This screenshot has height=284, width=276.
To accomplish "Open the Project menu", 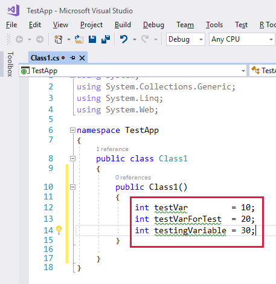I will (91, 25).
